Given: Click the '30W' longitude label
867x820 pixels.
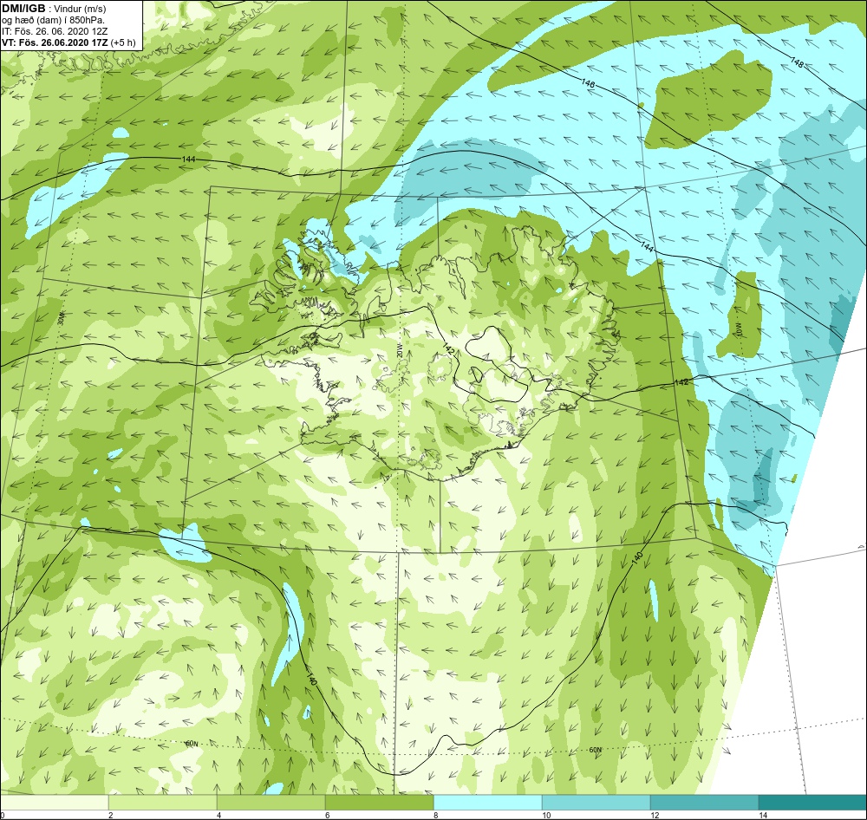Looking at the screenshot, I should pos(61,318).
